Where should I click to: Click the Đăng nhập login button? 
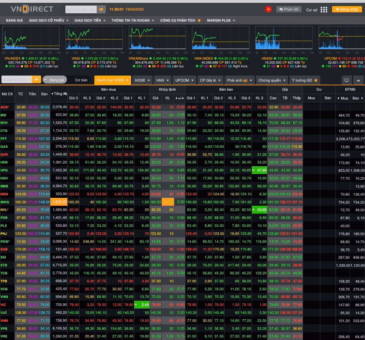(347, 9)
